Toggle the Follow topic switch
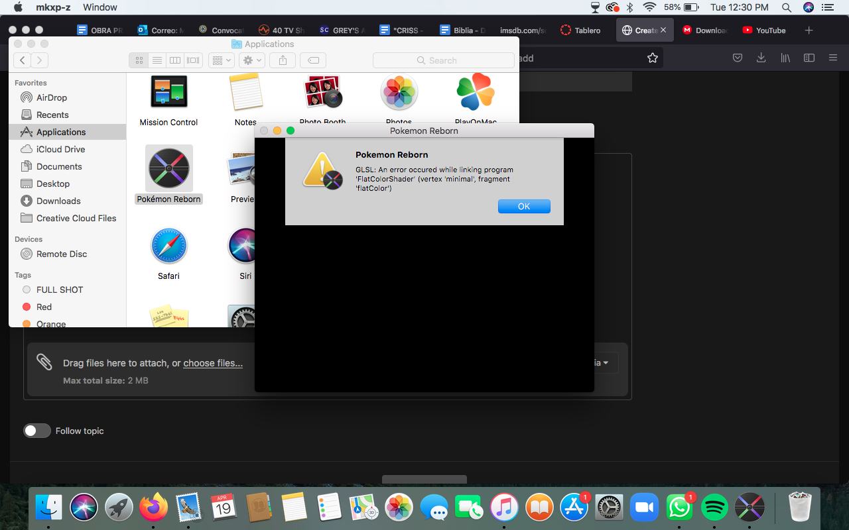 (37, 431)
